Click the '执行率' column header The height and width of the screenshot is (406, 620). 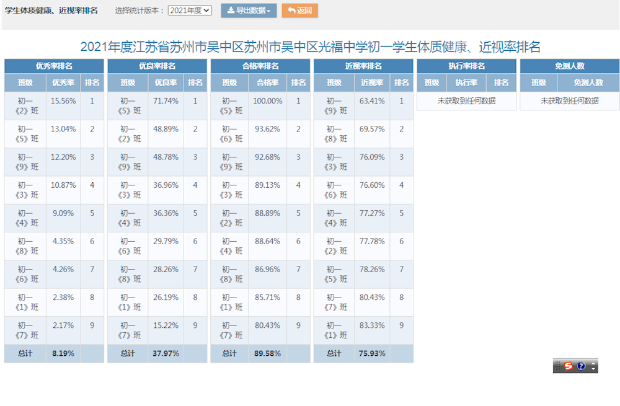[x=466, y=82]
